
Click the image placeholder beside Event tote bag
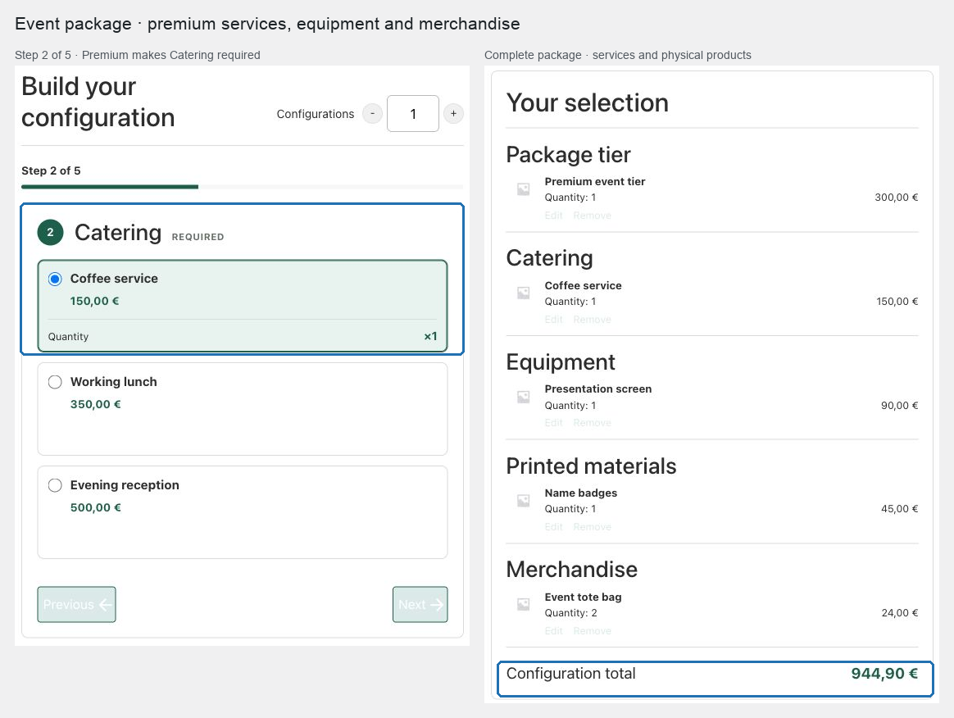[523, 604]
